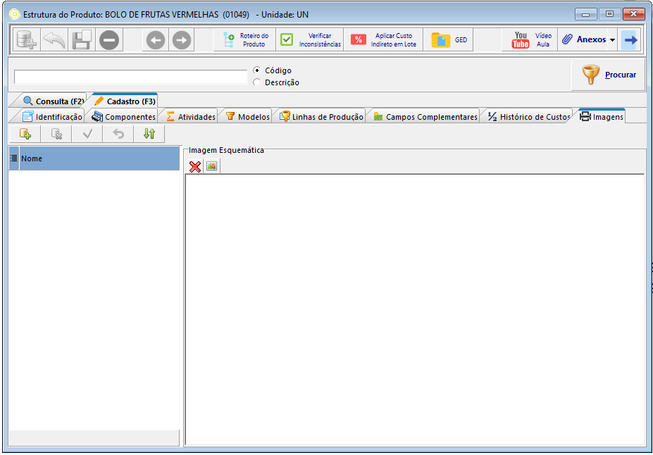Click the search text input field
This screenshot has width=653, height=455.
[130, 77]
